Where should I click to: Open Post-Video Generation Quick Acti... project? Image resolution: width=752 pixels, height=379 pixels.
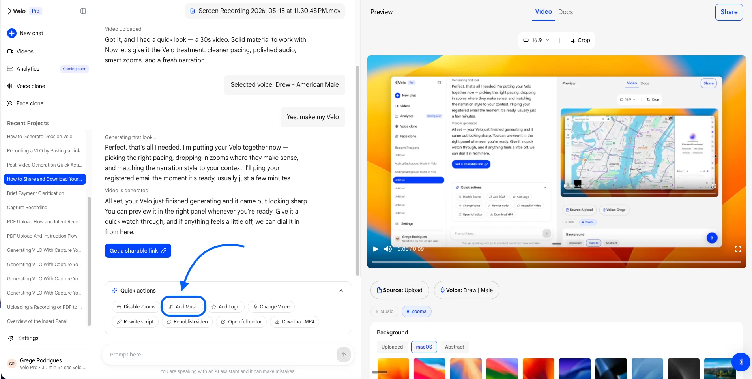coord(45,165)
